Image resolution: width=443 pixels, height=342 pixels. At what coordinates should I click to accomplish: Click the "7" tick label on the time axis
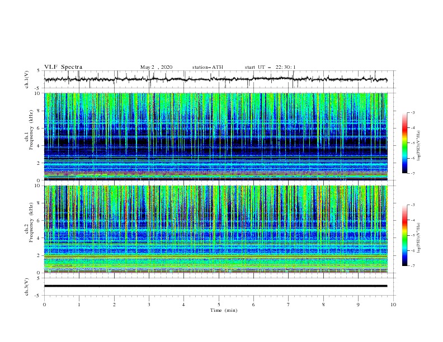point(289,305)
